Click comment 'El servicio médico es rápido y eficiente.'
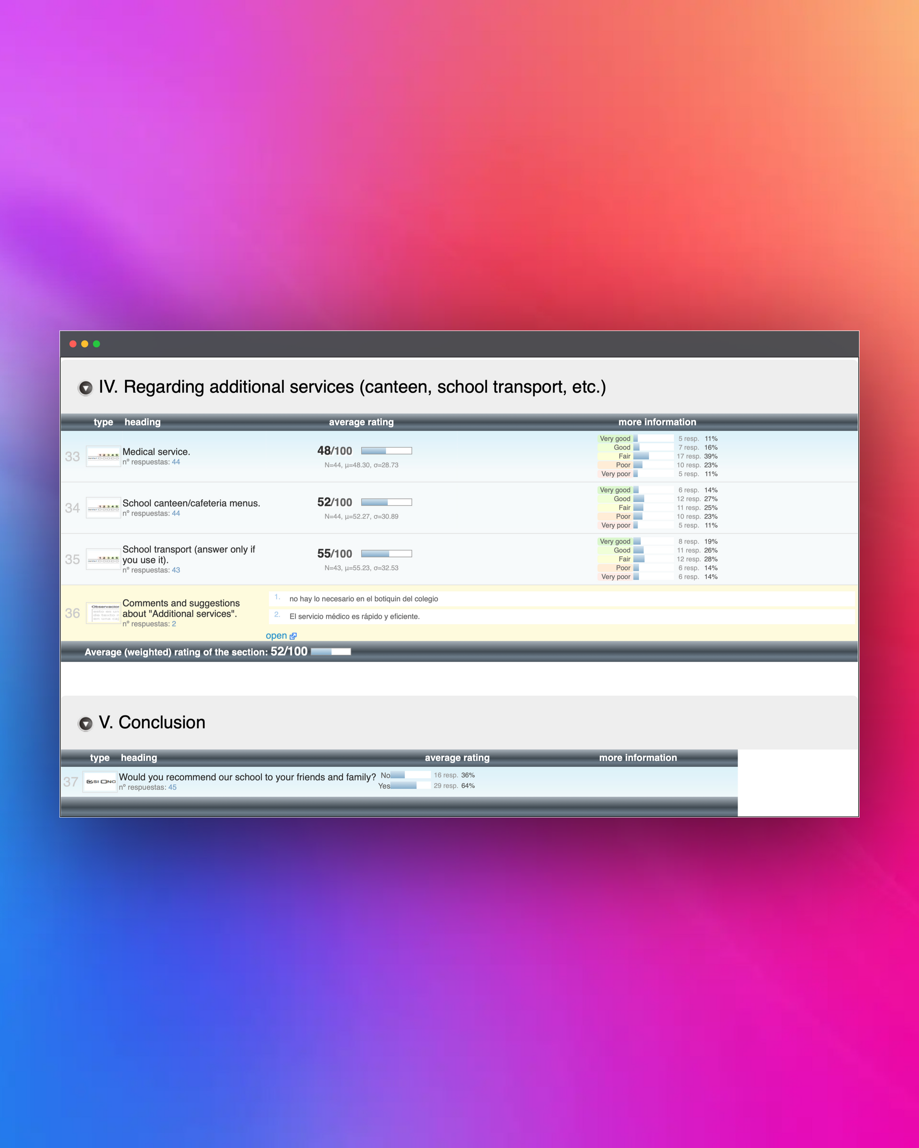 click(x=354, y=617)
